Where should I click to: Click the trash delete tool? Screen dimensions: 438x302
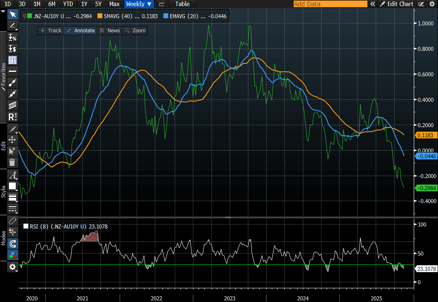[x=13, y=162]
